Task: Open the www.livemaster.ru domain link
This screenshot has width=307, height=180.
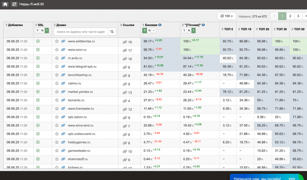Action: click(x=81, y=109)
